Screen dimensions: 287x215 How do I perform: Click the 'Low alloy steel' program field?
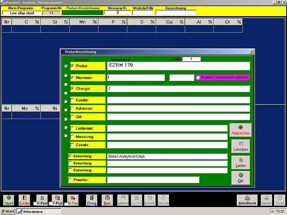(22, 13)
